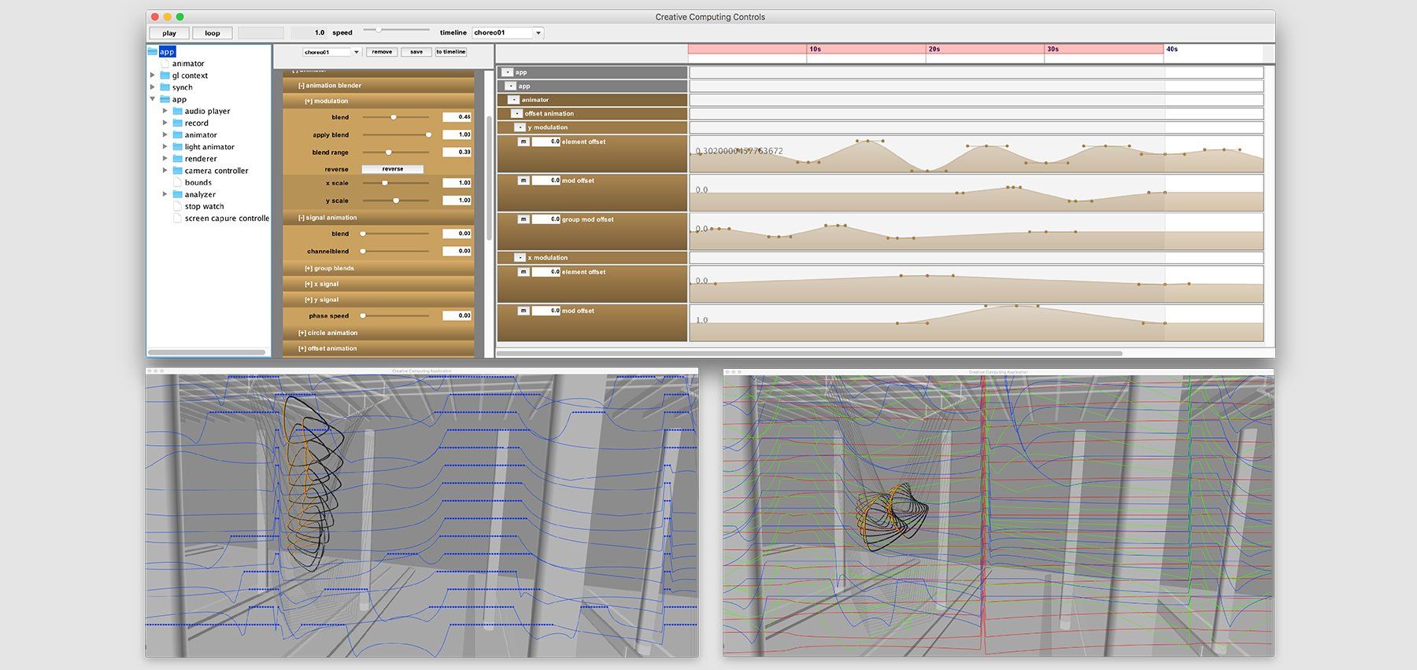Toggle loop playback
1417x670 pixels.
click(213, 33)
